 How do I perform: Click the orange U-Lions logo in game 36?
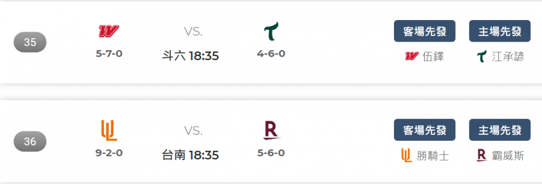109,130
